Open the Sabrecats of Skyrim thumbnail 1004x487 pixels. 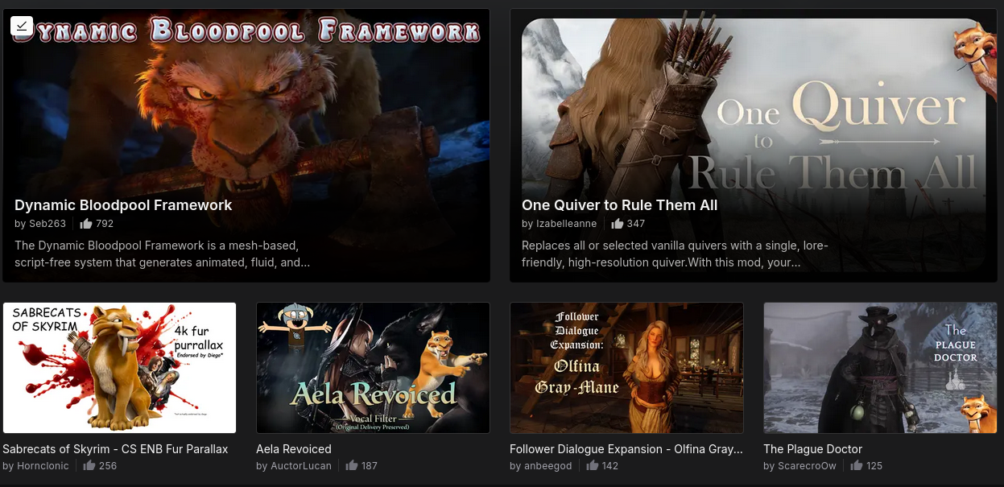click(119, 368)
